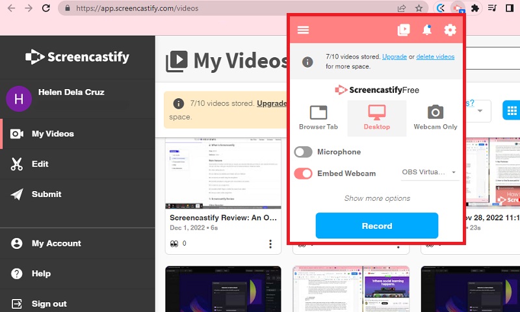Image resolution: width=520 pixels, height=312 pixels.
Task: Click the notification bell in popup header
Action: [x=427, y=30]
